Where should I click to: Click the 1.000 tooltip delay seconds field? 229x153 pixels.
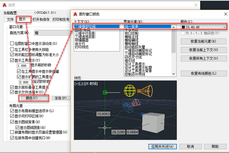click(x=23, y=66)
